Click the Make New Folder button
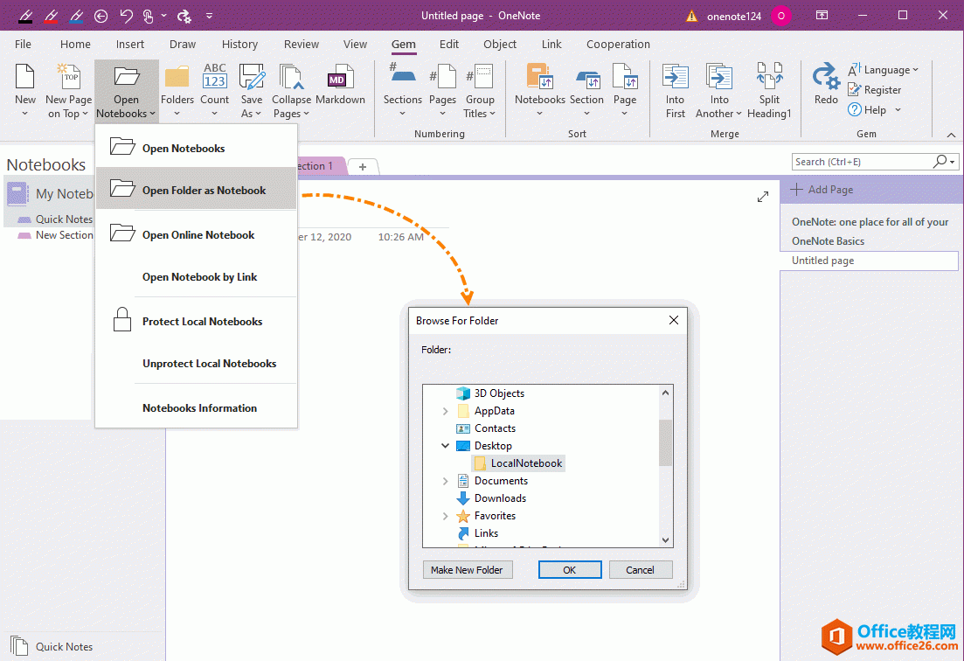The image size is (964, 661). tap(467, 570)
